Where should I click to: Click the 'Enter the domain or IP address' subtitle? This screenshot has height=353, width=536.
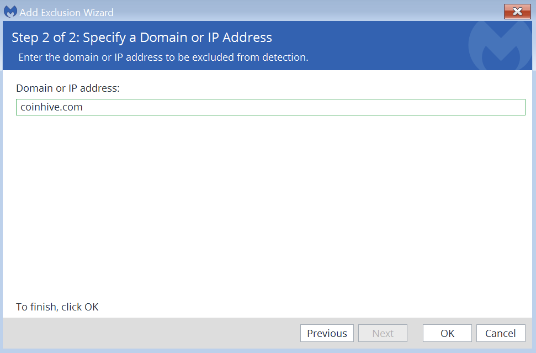(x=163, y=57)
